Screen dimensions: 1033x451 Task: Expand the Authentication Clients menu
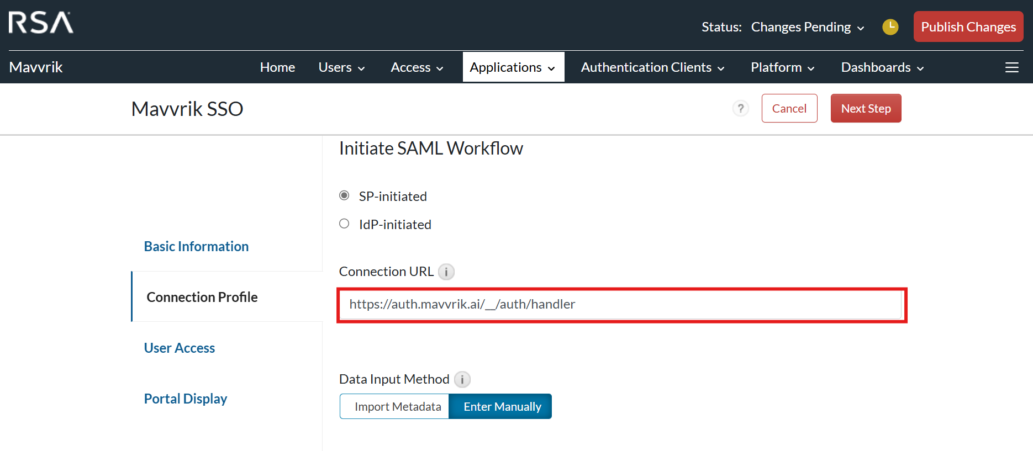652,67
